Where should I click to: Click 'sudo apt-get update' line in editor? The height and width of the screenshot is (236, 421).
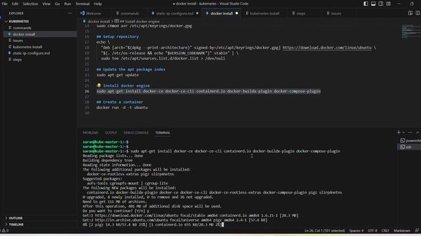tap(118, 75)
